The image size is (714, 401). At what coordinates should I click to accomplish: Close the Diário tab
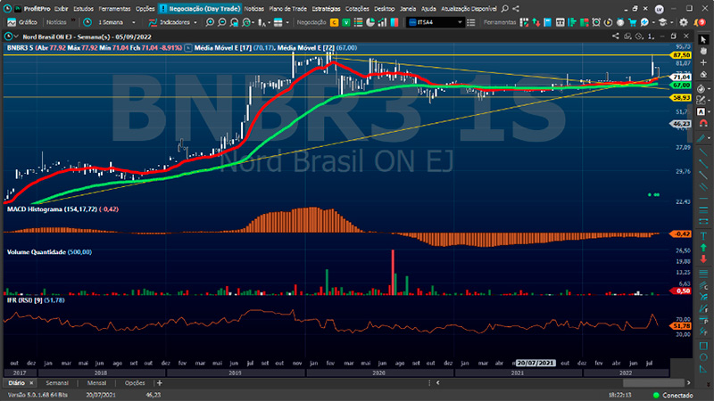pyautogui.click(x=31, y=383)
